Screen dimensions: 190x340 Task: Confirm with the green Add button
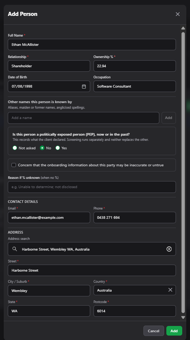174,331
